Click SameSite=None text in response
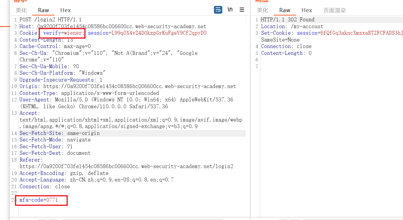The image size is (403, 220). click(280, 40)
